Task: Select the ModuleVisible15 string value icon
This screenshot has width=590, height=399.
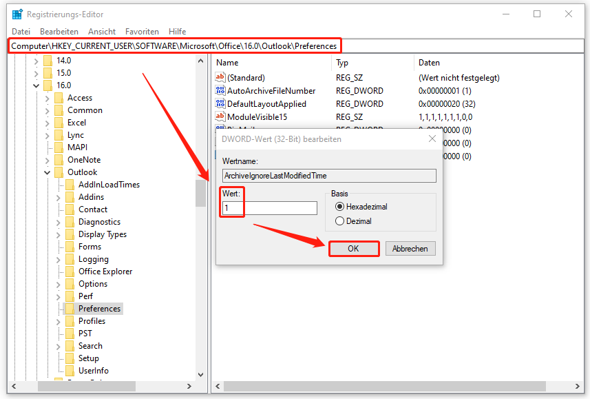Action: coord(220,116)
